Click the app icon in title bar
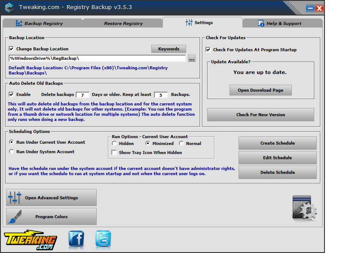This screenshot has width=352, height=253. click(x=10, y=7)
